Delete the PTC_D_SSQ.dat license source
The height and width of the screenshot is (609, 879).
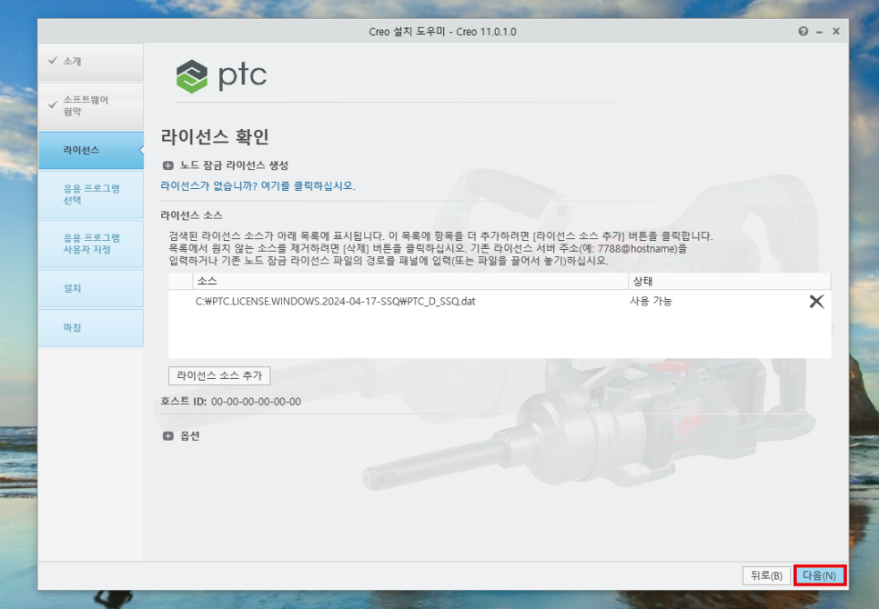coord(816,301)
